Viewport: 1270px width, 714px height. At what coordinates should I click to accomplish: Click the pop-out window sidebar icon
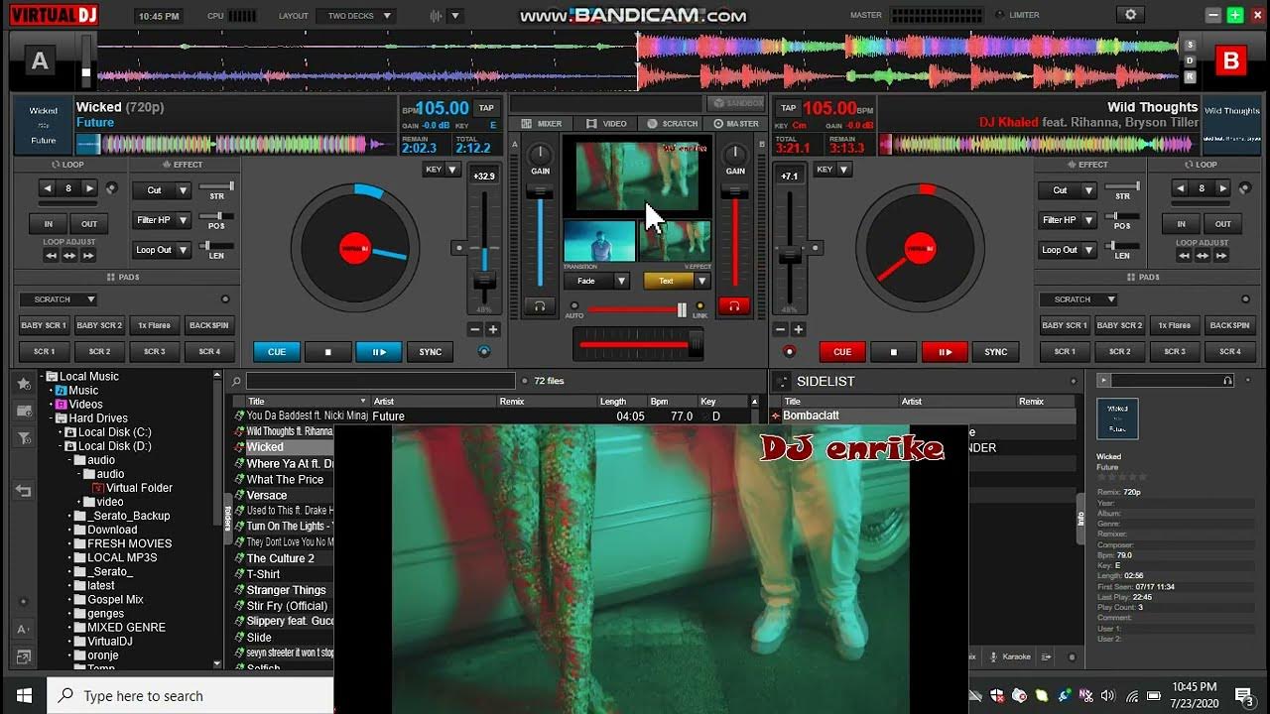tap(24, 656)
